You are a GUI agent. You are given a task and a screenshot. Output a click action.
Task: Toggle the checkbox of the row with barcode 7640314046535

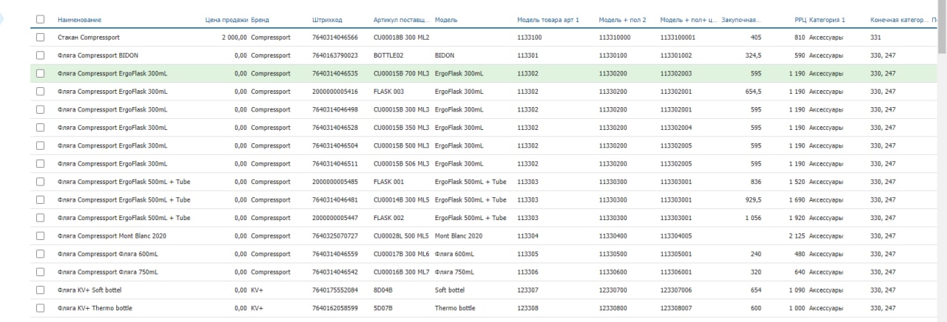coord(41,73)
